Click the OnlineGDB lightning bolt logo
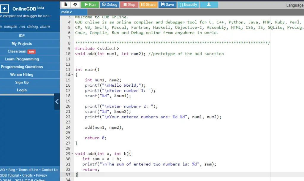Screen dimensions: 304x181 4,9
